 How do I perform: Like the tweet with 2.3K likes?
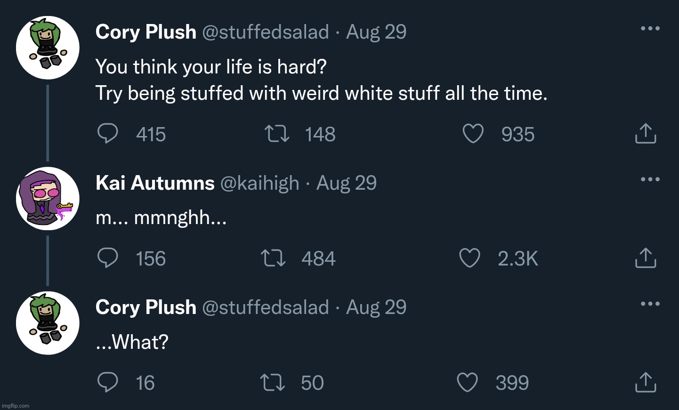(x=469, y=258)
